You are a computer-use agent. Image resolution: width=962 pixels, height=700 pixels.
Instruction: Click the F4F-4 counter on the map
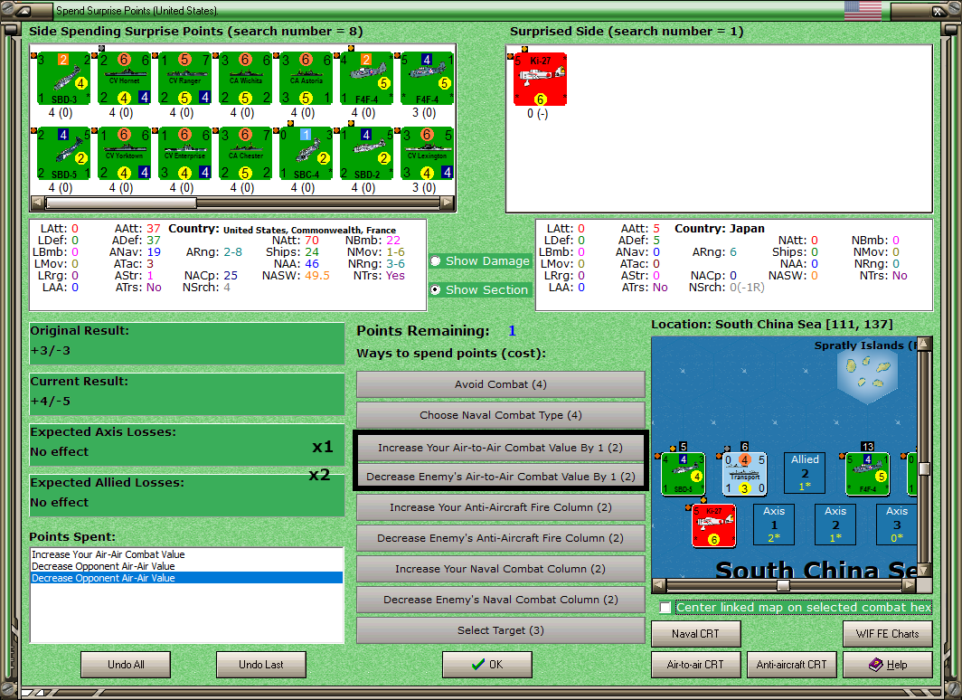[868, 474]
